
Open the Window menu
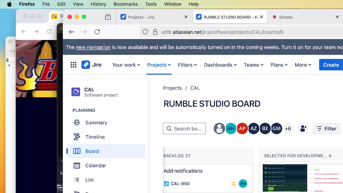pos(173,4)
